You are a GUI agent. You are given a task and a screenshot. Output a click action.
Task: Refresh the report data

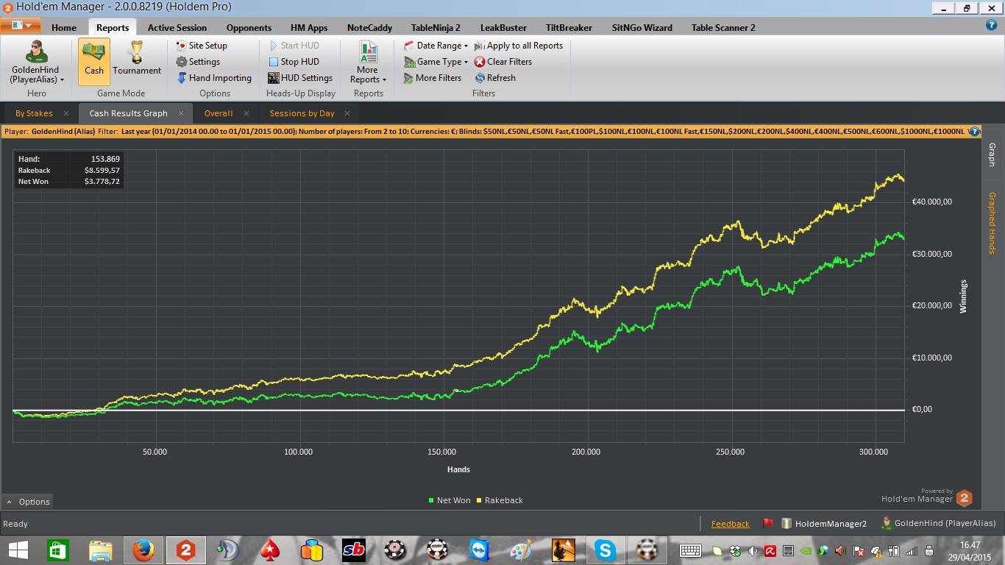495,78
